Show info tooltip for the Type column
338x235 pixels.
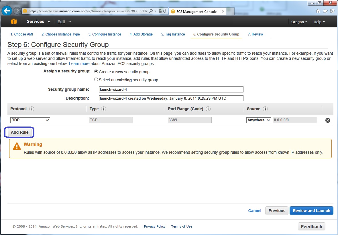(103, 109)
